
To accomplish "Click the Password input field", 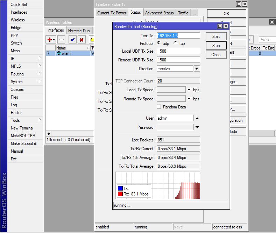I will pyautogui.click(x=175, y=127).
